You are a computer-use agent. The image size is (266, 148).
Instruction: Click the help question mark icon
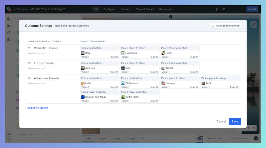(x=217, y=9)
